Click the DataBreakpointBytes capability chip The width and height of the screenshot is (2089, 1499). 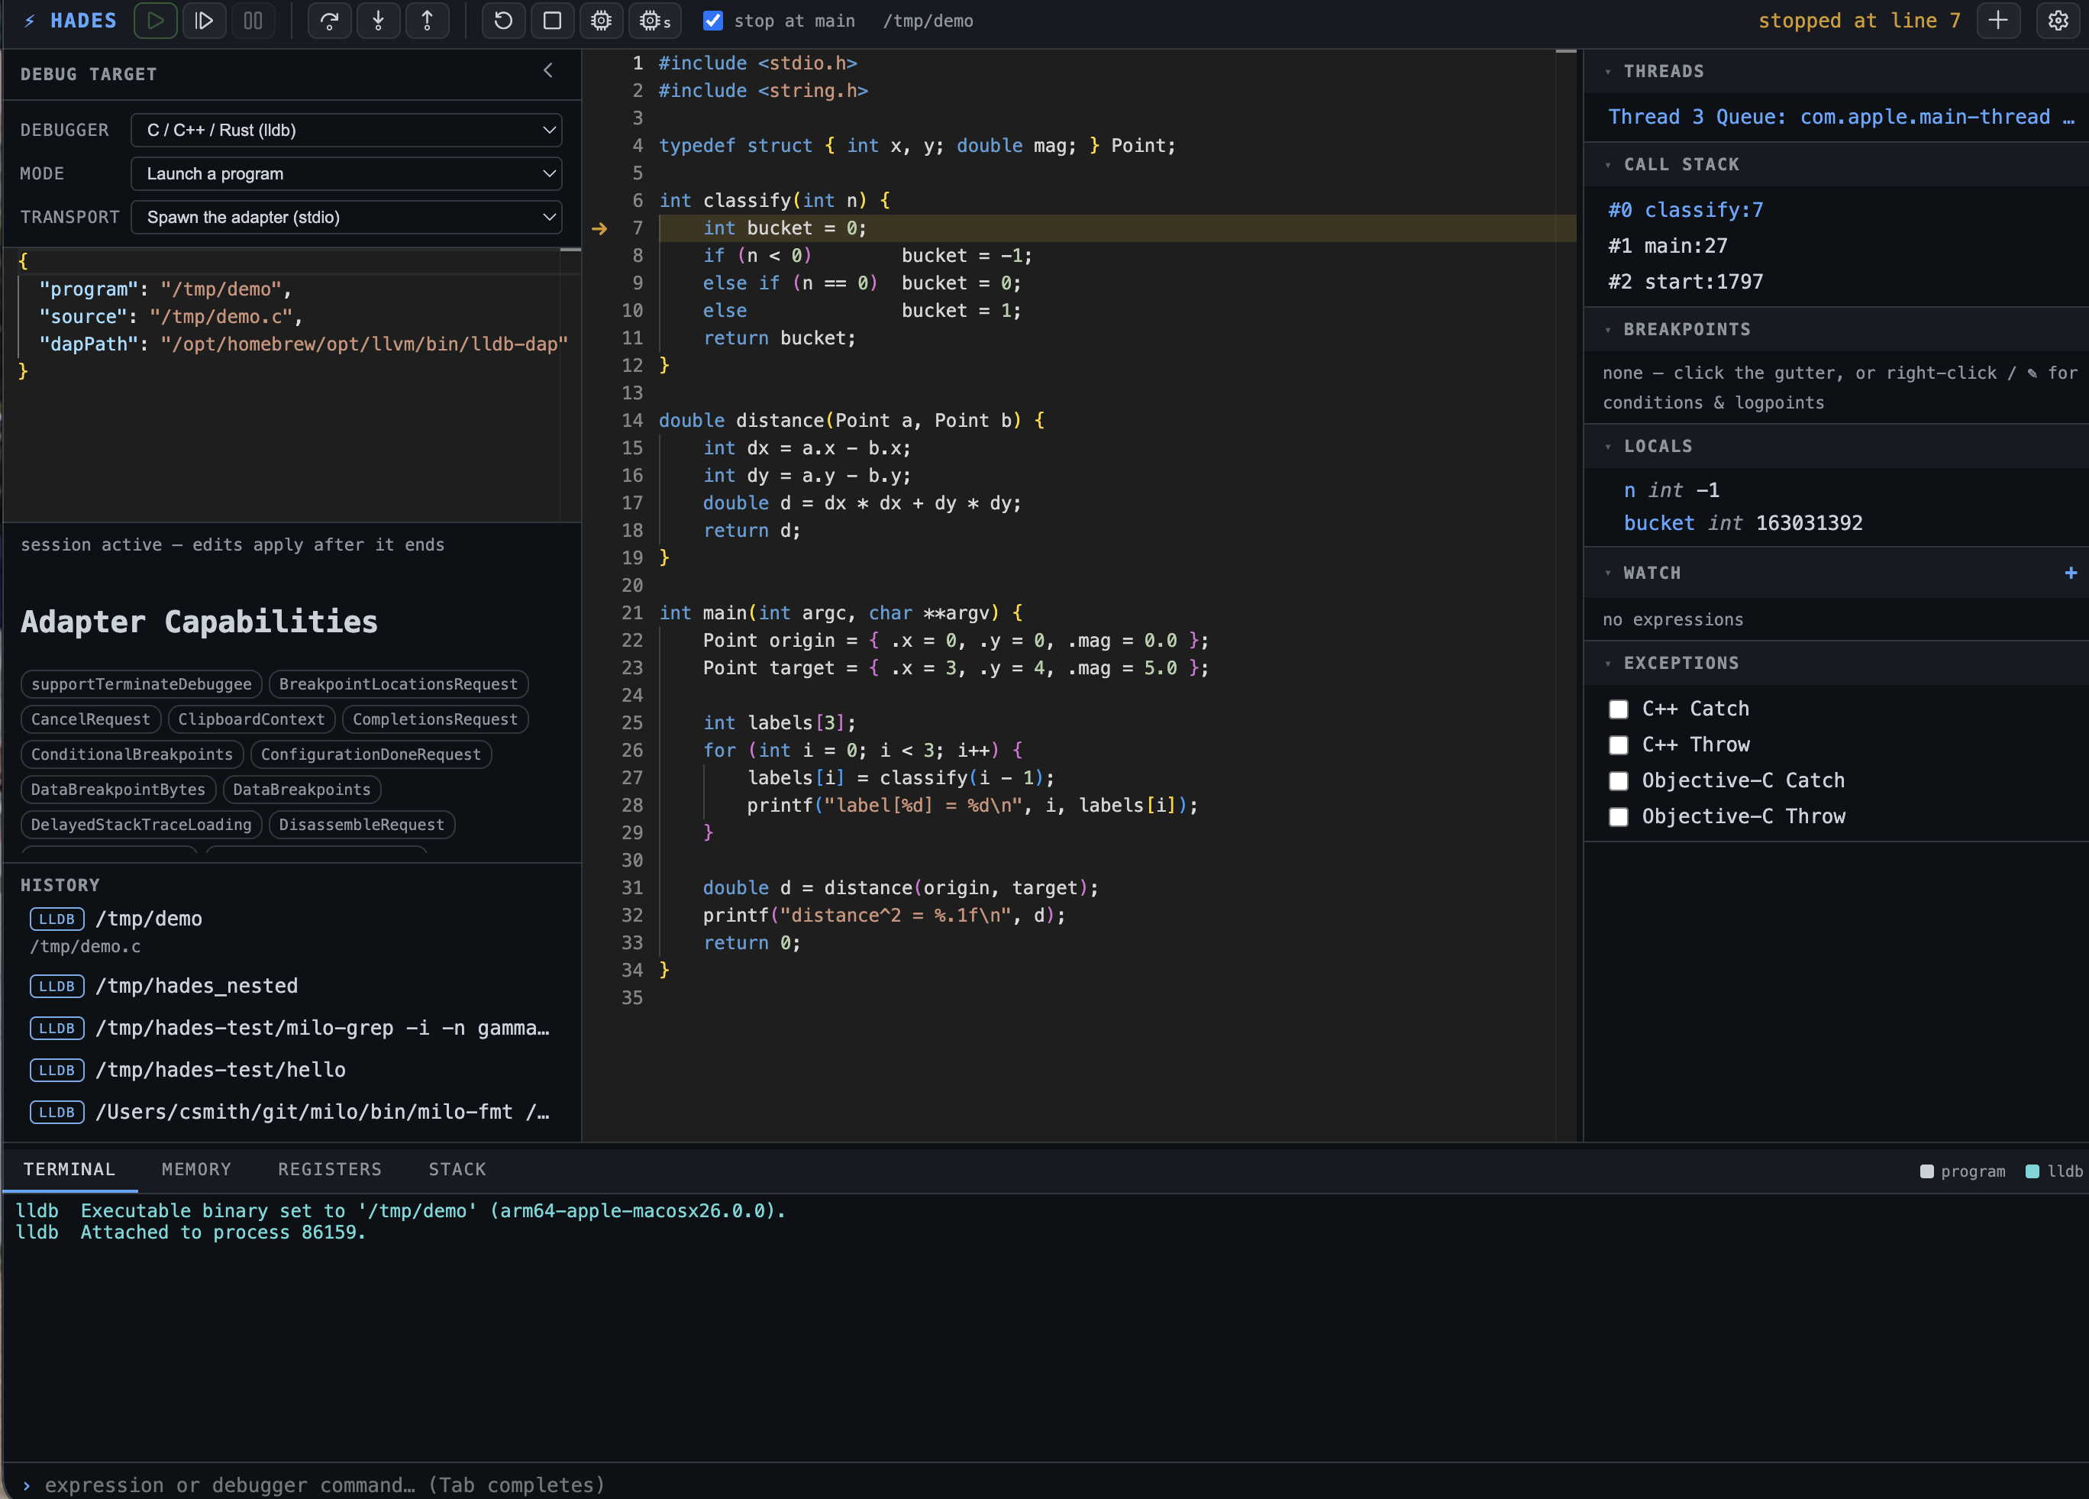[x=118, y=790]
